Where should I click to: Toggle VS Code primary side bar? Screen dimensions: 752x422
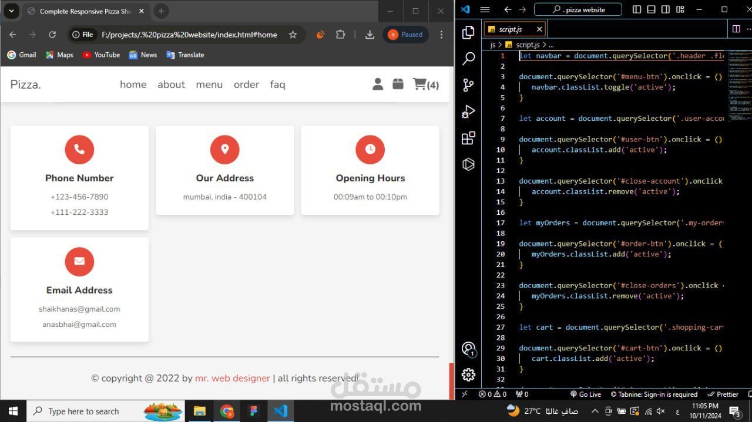click(x=637, y=9)
